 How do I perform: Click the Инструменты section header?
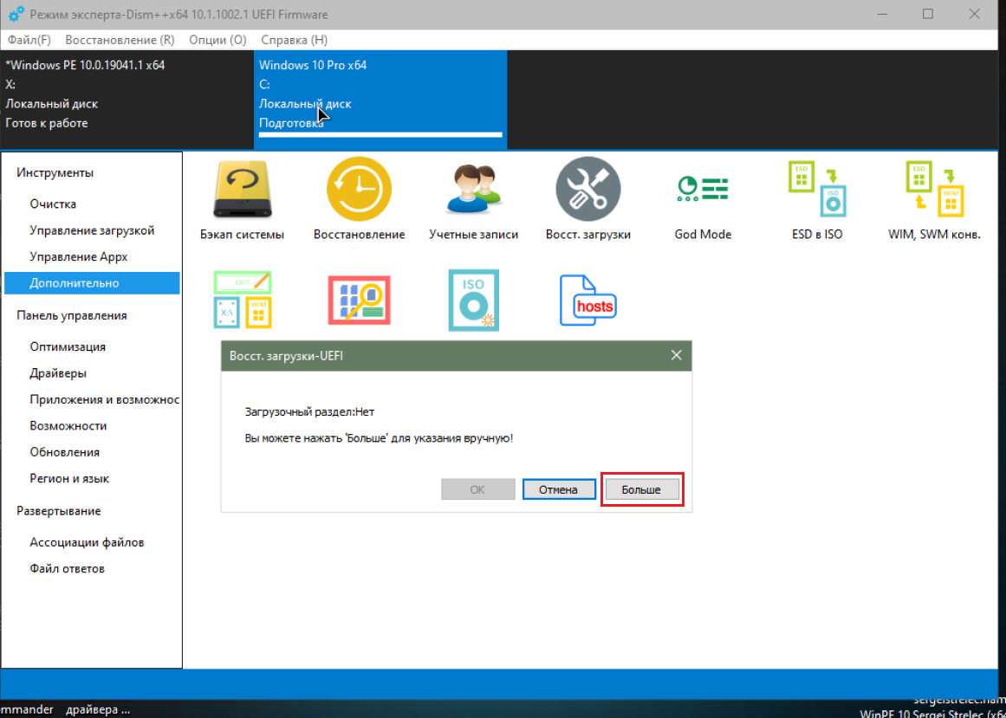tap(55, 172)
